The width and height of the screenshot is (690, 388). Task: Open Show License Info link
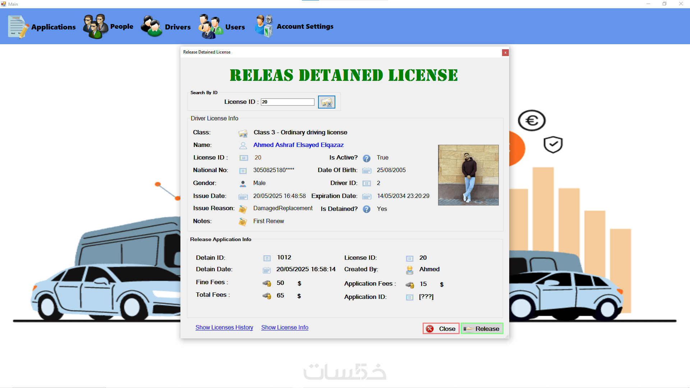pos(285,327)
